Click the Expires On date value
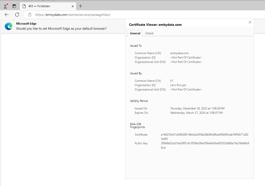265x186 pixels. [x=196, y=113]
